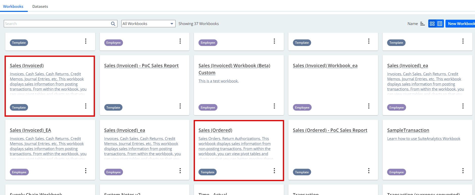Open the Sales (Invoiced) workbook title link

[x=27, y=66]
